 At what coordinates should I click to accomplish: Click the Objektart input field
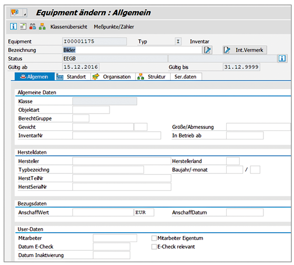coord(91,110)
